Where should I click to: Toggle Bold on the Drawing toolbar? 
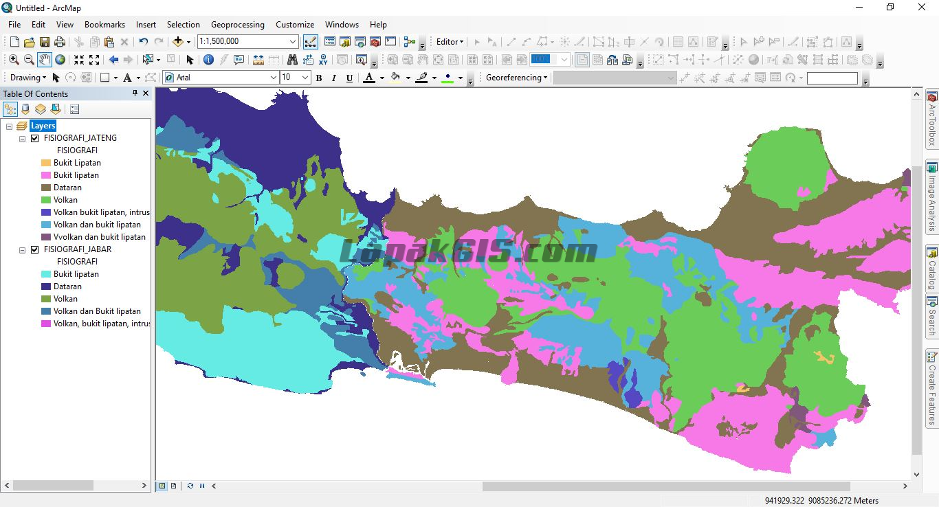319,77
